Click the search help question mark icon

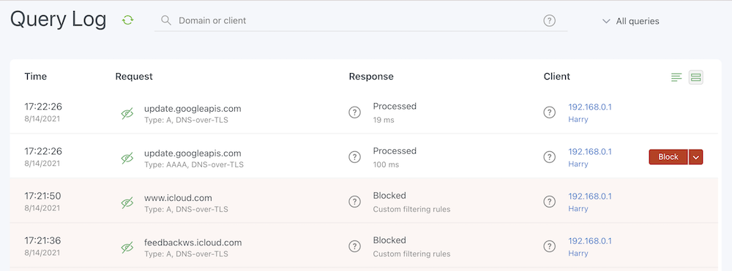pos(550,20)
